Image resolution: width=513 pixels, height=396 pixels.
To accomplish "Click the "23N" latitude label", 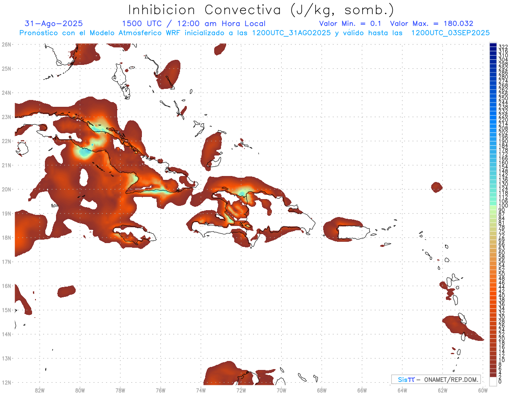I will click(6, 117).
